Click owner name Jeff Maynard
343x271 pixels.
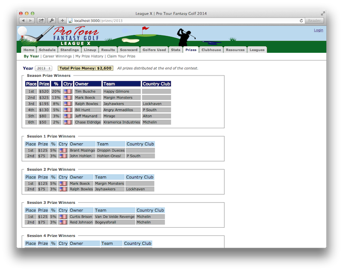click(86, 116)
